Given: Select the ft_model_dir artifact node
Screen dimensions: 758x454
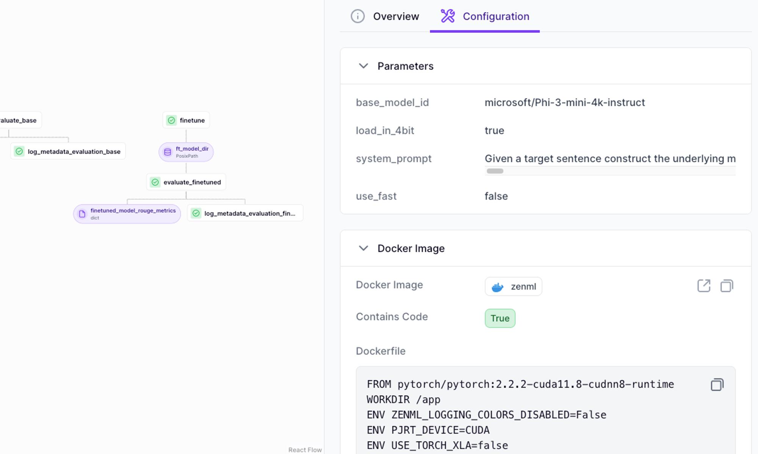Looking at the screenshot, I should [186, 152].
